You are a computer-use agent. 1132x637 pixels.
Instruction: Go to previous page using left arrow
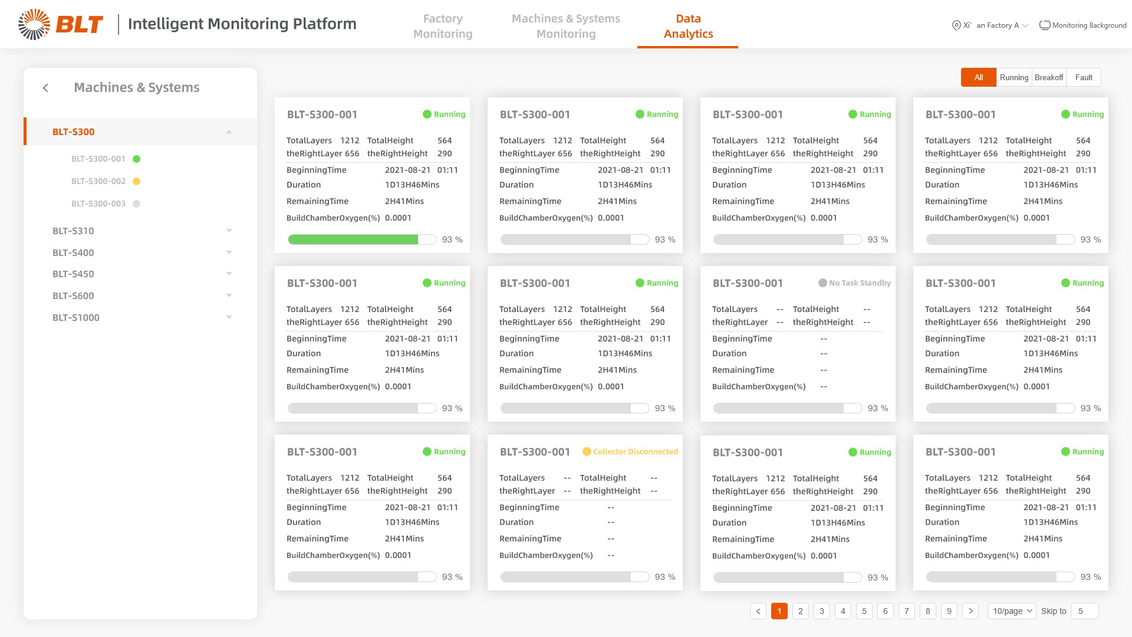(758, 611)
